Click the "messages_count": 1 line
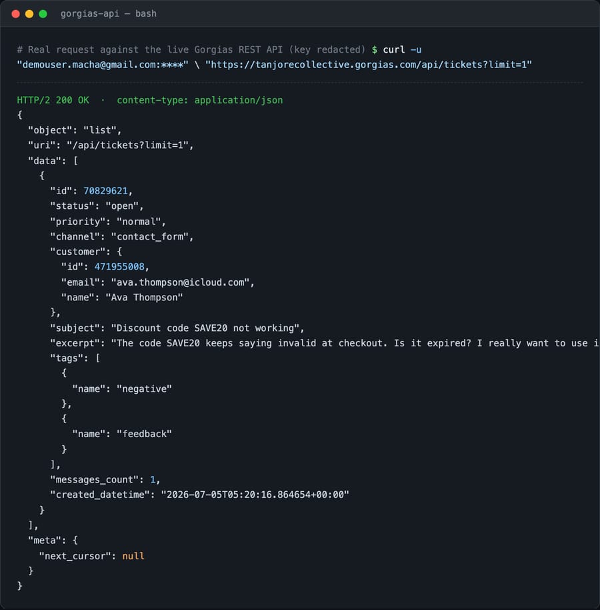Image resolution: width=600 pixels, height=610 pixels. tap(105, 480)
